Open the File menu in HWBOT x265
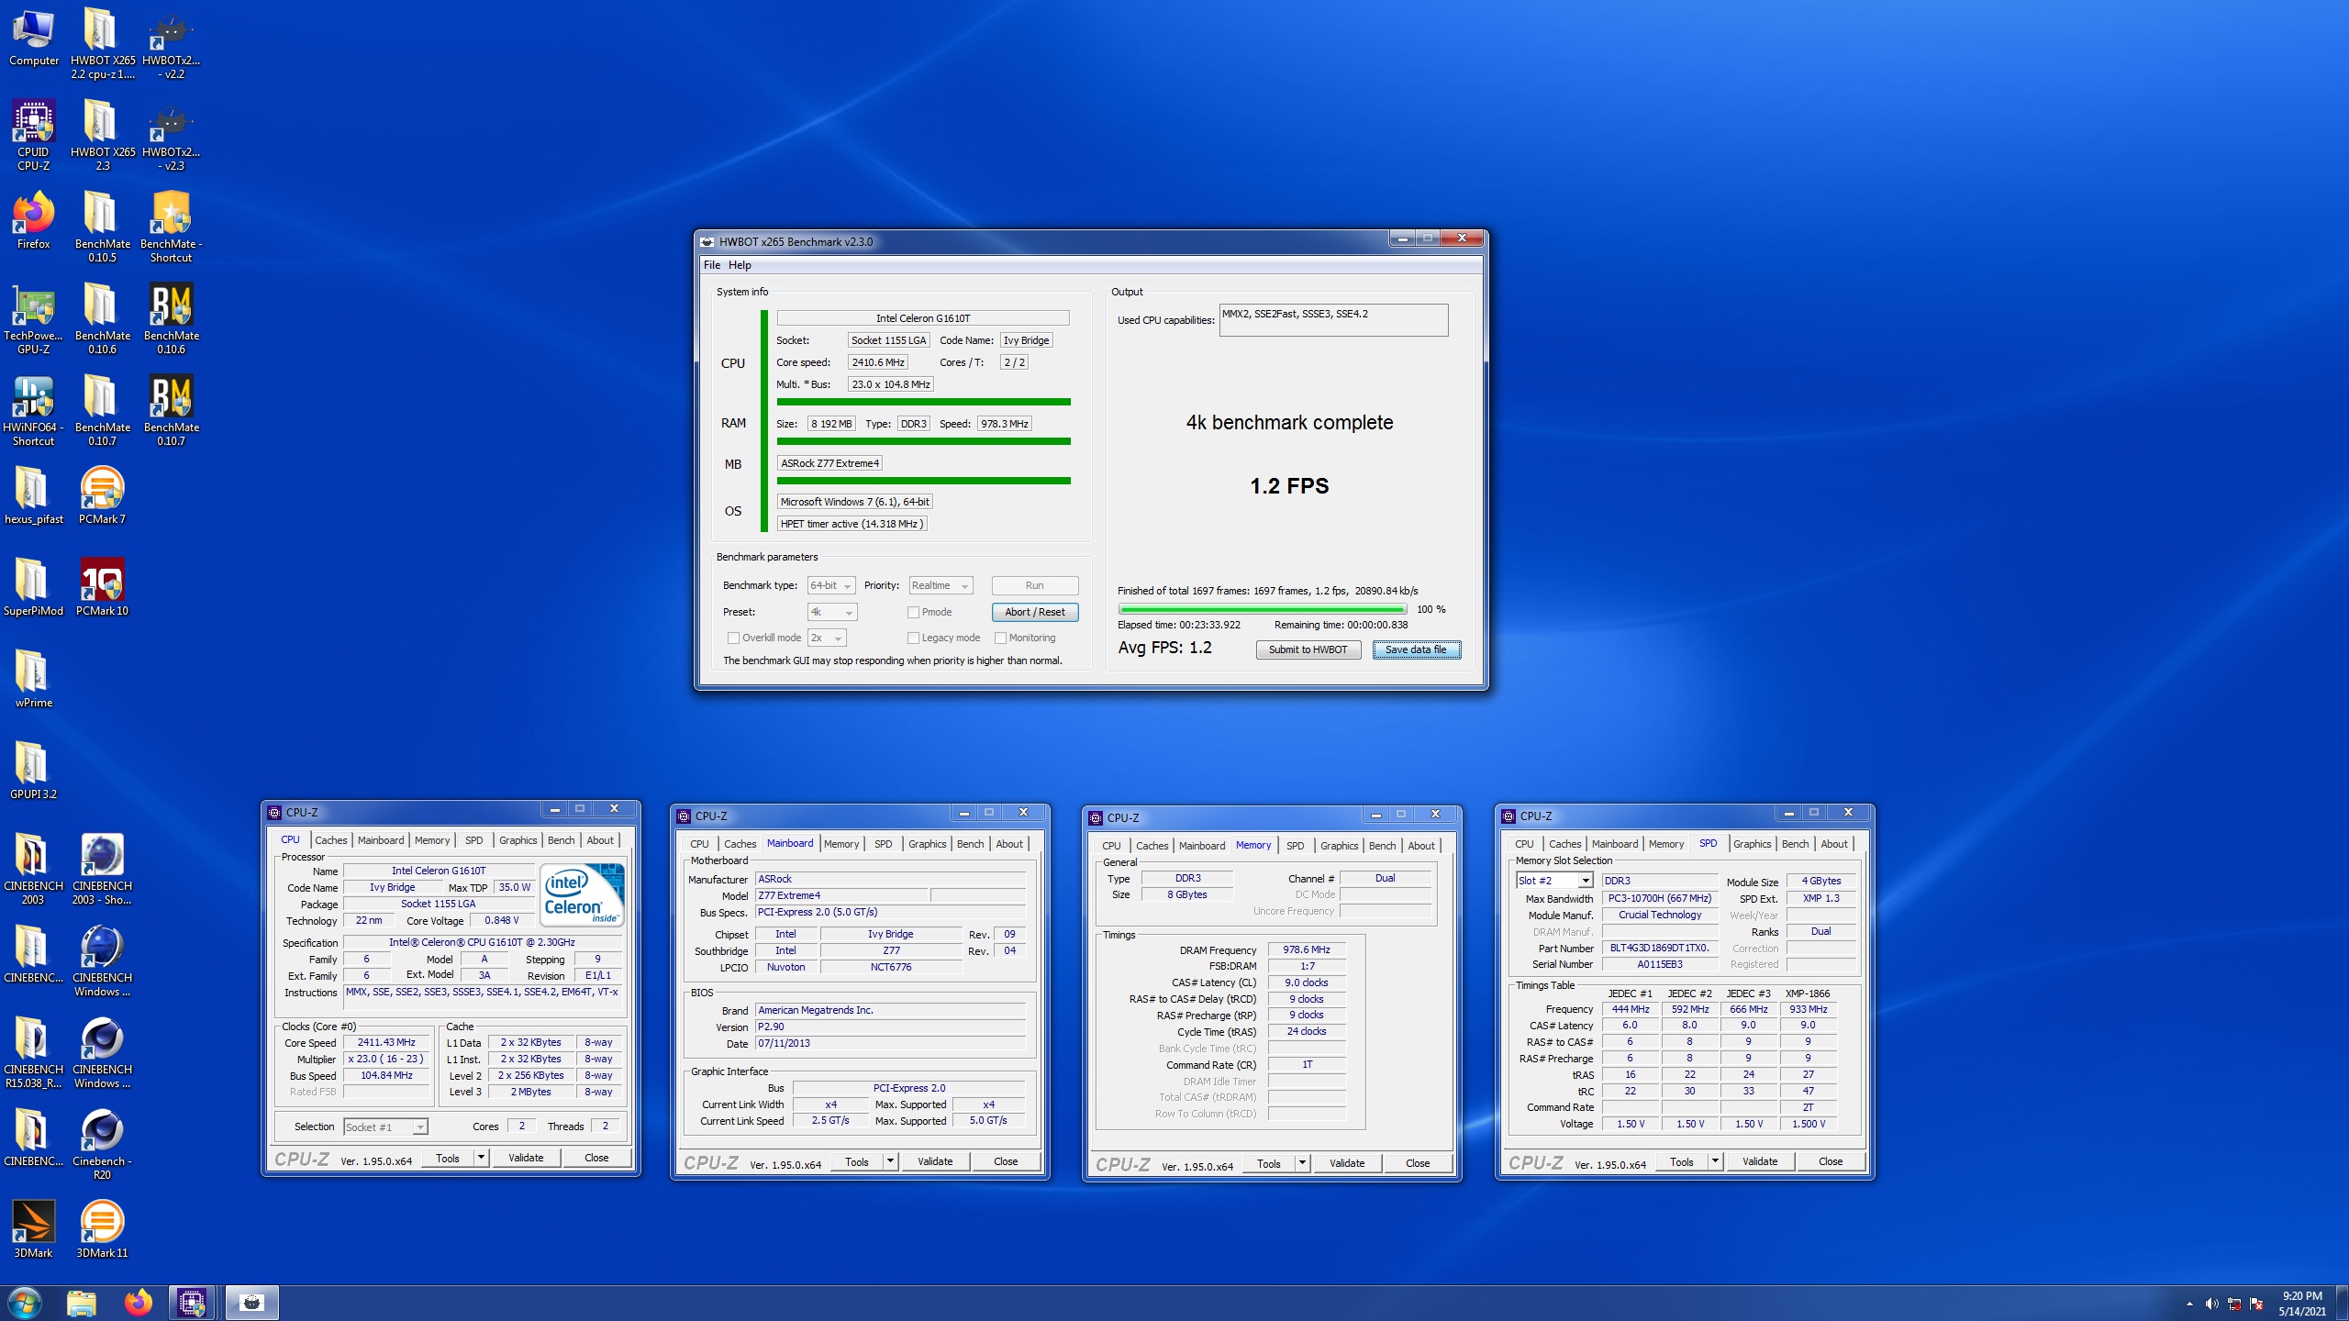The height and width of the screenshot is (1321, 2349). coord(712,265)
